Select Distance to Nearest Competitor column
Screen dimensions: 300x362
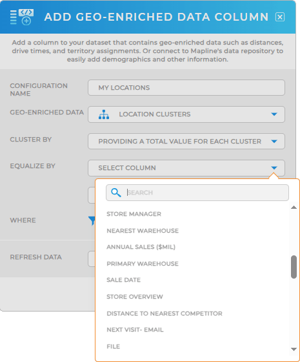[165, 314]
